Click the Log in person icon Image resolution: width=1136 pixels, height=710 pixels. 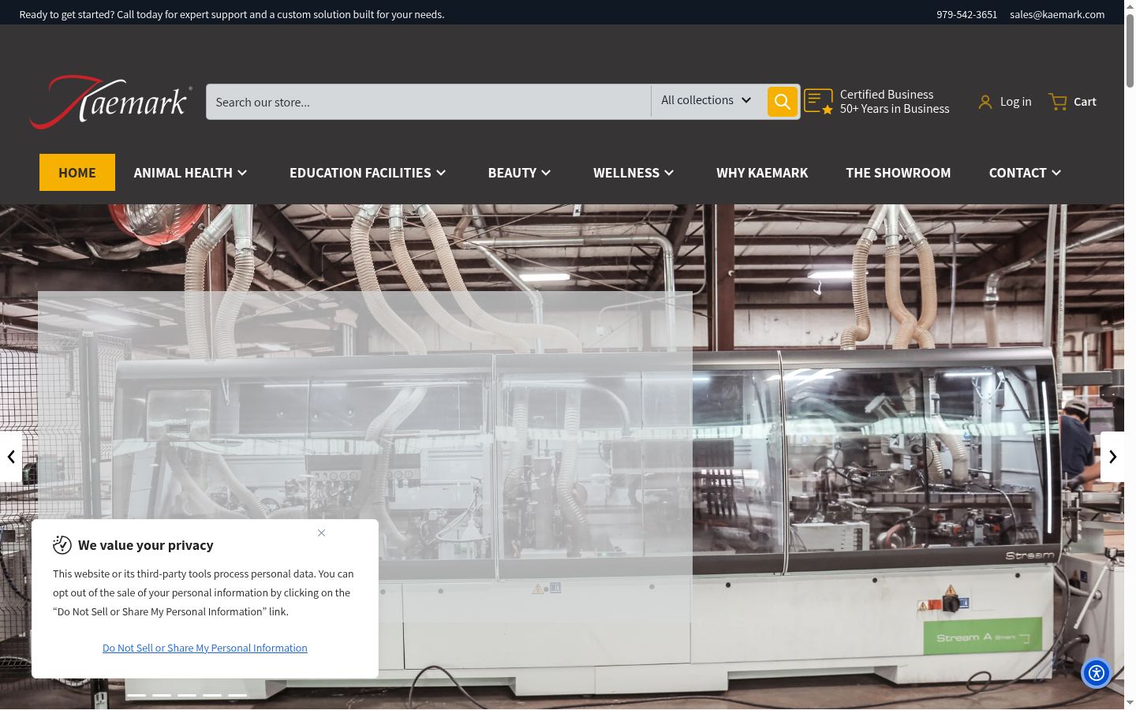(x=985, y=102)
